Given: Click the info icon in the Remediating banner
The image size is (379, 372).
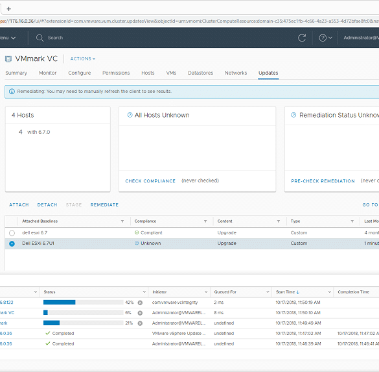Looking at the screenshot, I should [12, 92].
